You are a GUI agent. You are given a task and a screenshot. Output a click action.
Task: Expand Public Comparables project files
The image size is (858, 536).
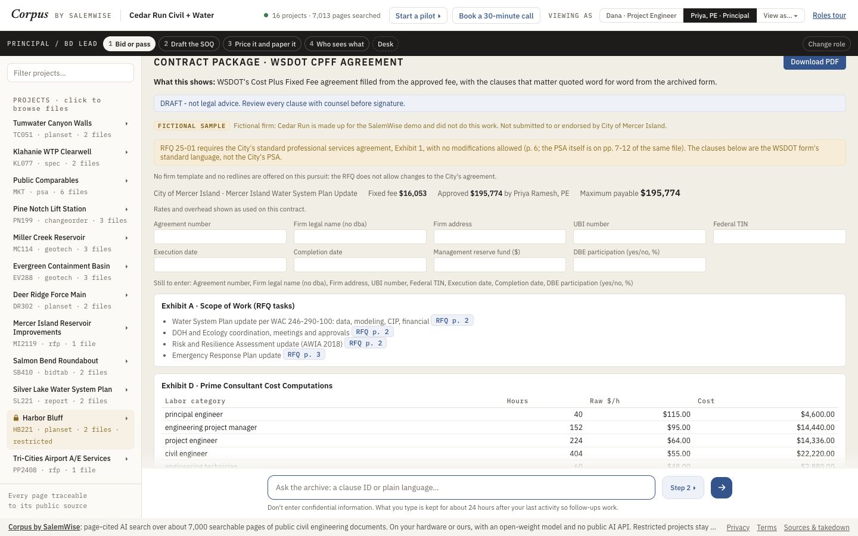point(70,186)
